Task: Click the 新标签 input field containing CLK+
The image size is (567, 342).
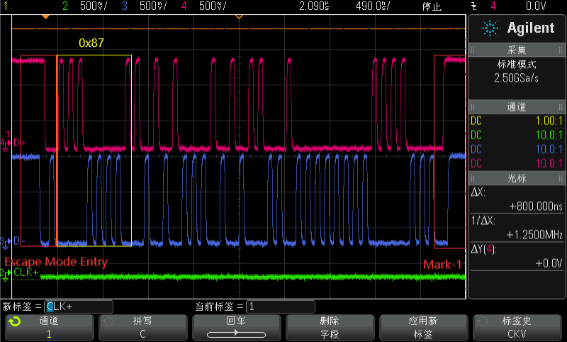Action: click(x=78, y=307)
